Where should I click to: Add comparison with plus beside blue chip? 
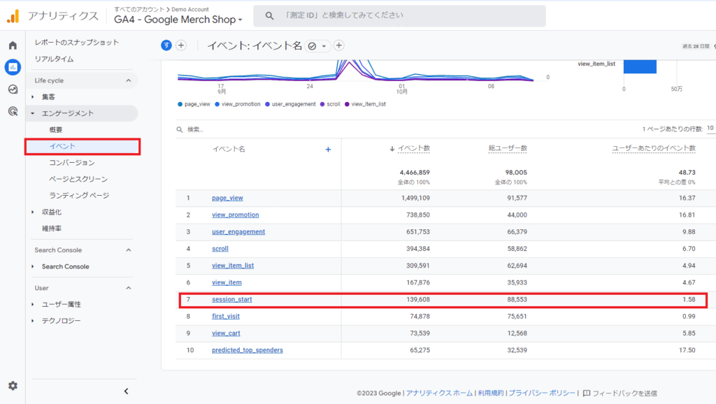181,45
